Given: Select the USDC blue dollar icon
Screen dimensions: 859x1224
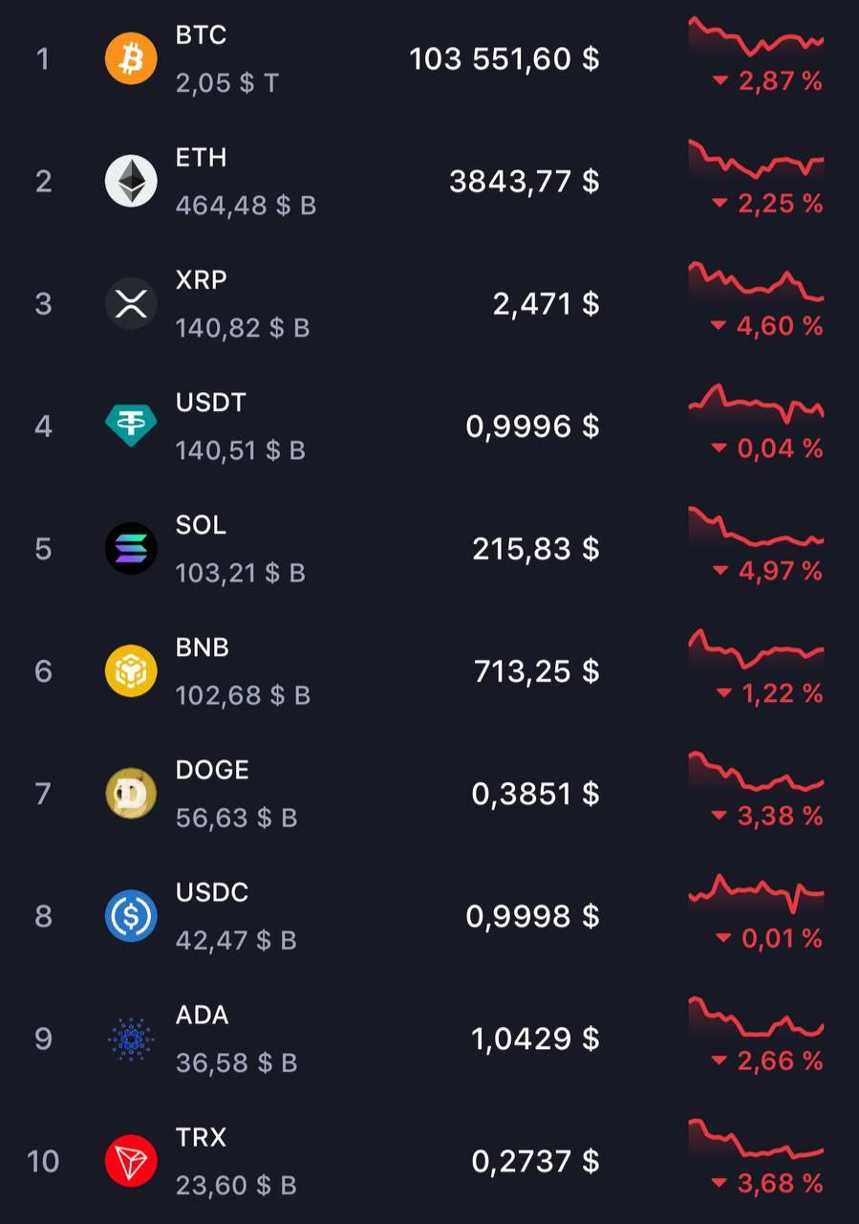Looking at the screenshot, I should [131, 916].
